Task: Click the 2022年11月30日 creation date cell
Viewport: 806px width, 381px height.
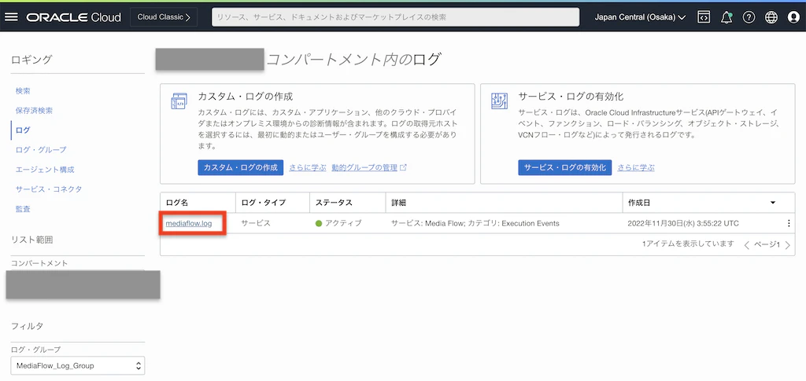Action: coord(684,223)
